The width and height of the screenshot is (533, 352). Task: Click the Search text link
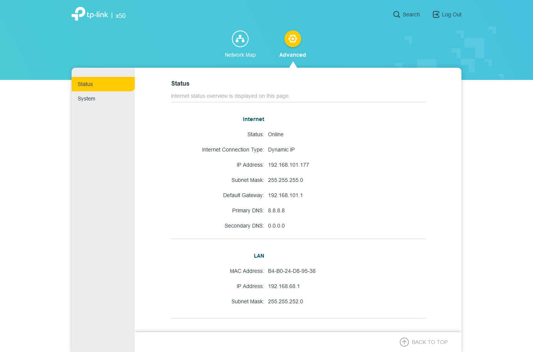411,14
